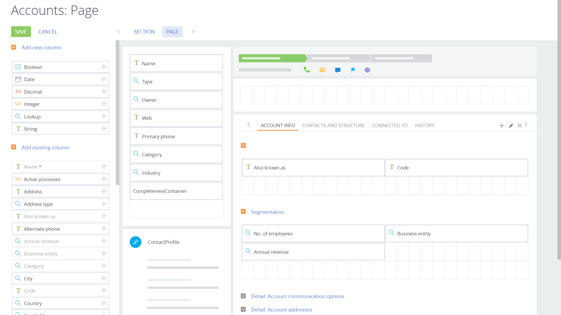Collapse the Segmentation field group
This screenshot has width=561, height=315.
243,211
